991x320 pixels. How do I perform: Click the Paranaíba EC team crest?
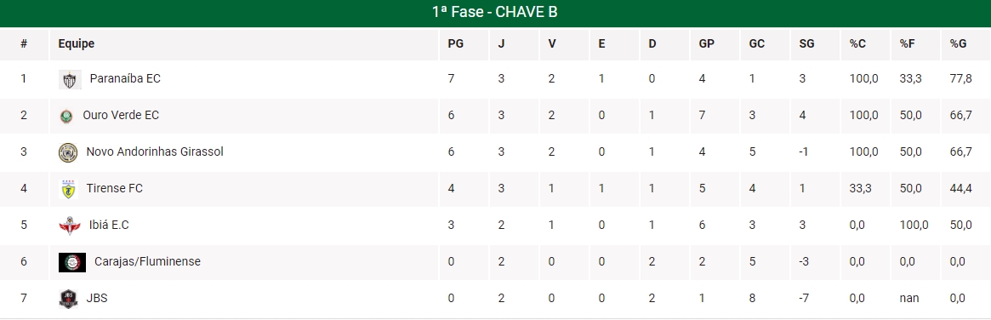point(70,80)
